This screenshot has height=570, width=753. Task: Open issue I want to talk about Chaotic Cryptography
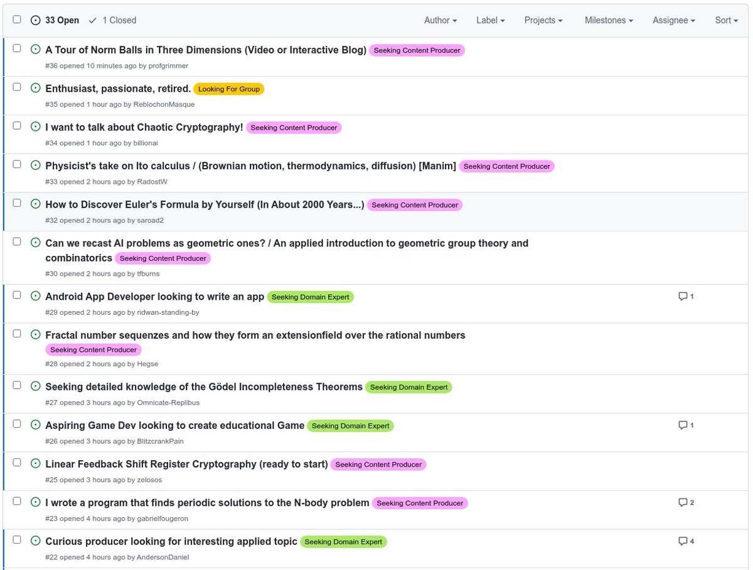coord(144,127)
